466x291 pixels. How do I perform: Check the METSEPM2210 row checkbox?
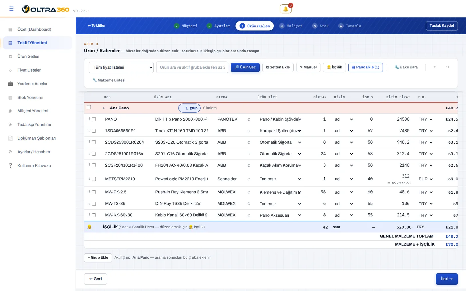coord(94,179)
